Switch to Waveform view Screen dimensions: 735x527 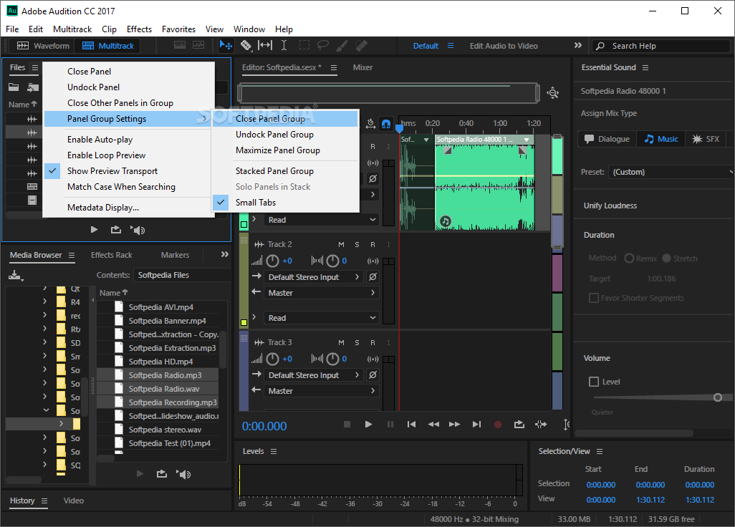(43, 45)
